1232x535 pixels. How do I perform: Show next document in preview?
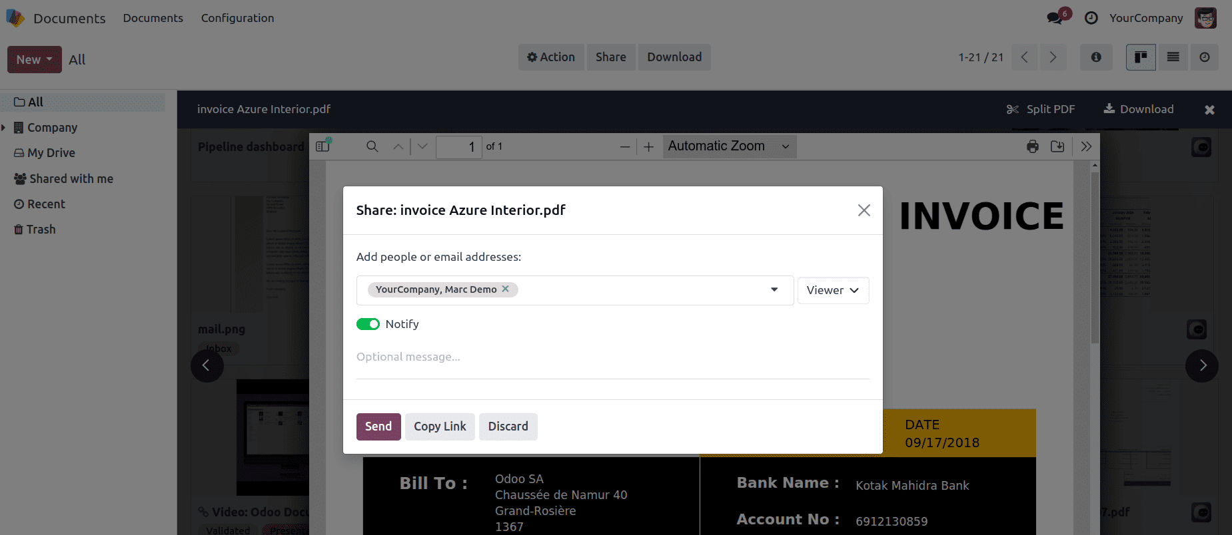(x=1202, y=365)
